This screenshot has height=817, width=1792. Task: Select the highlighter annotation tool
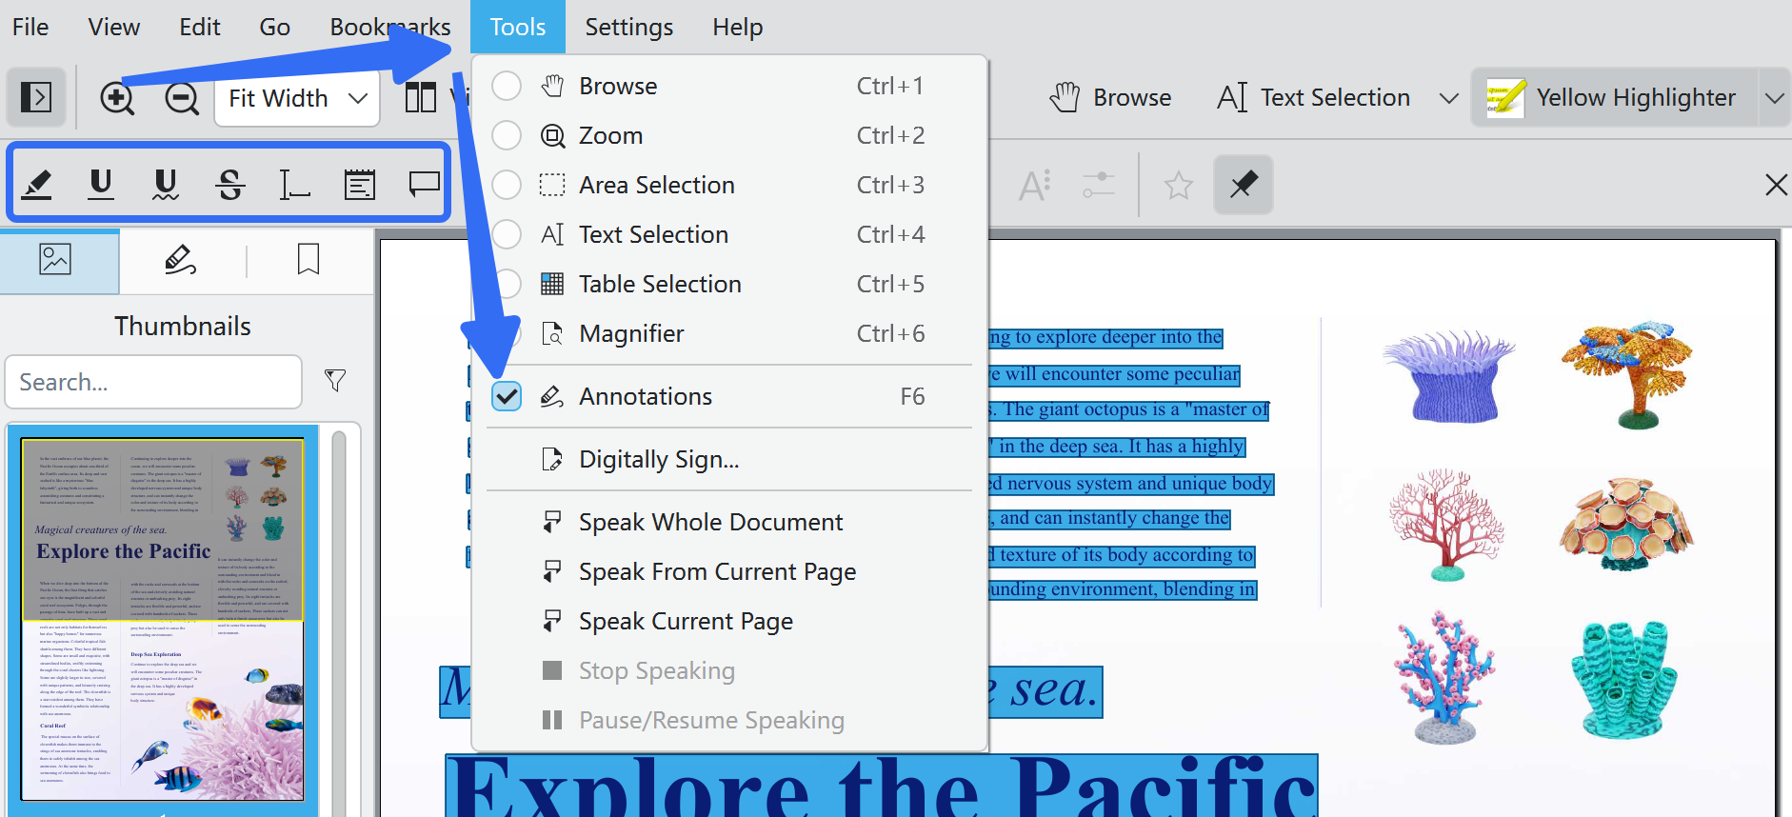[x=36, y=183]
